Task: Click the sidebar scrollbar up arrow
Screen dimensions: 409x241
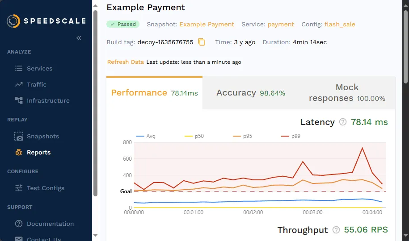Action: [x=96, y=5]
